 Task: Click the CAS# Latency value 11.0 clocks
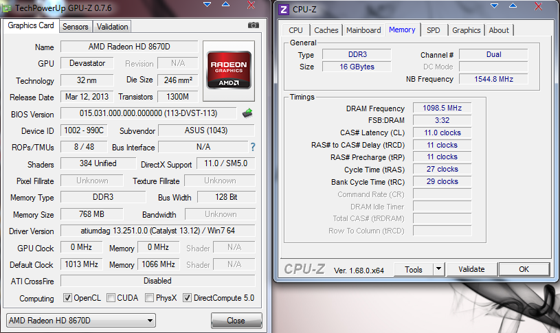(x=442, y=133)
